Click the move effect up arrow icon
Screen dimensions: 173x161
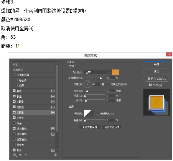point(20,155)
